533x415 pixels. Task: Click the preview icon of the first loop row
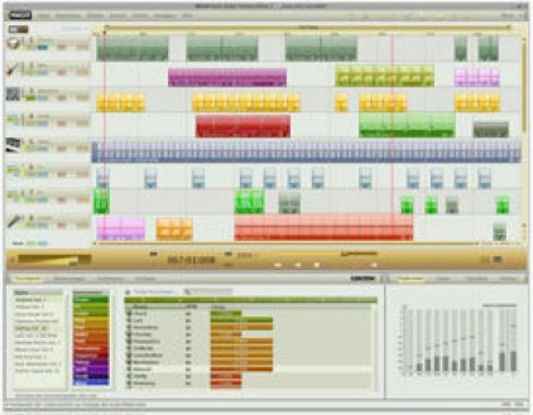click(129, 313)
